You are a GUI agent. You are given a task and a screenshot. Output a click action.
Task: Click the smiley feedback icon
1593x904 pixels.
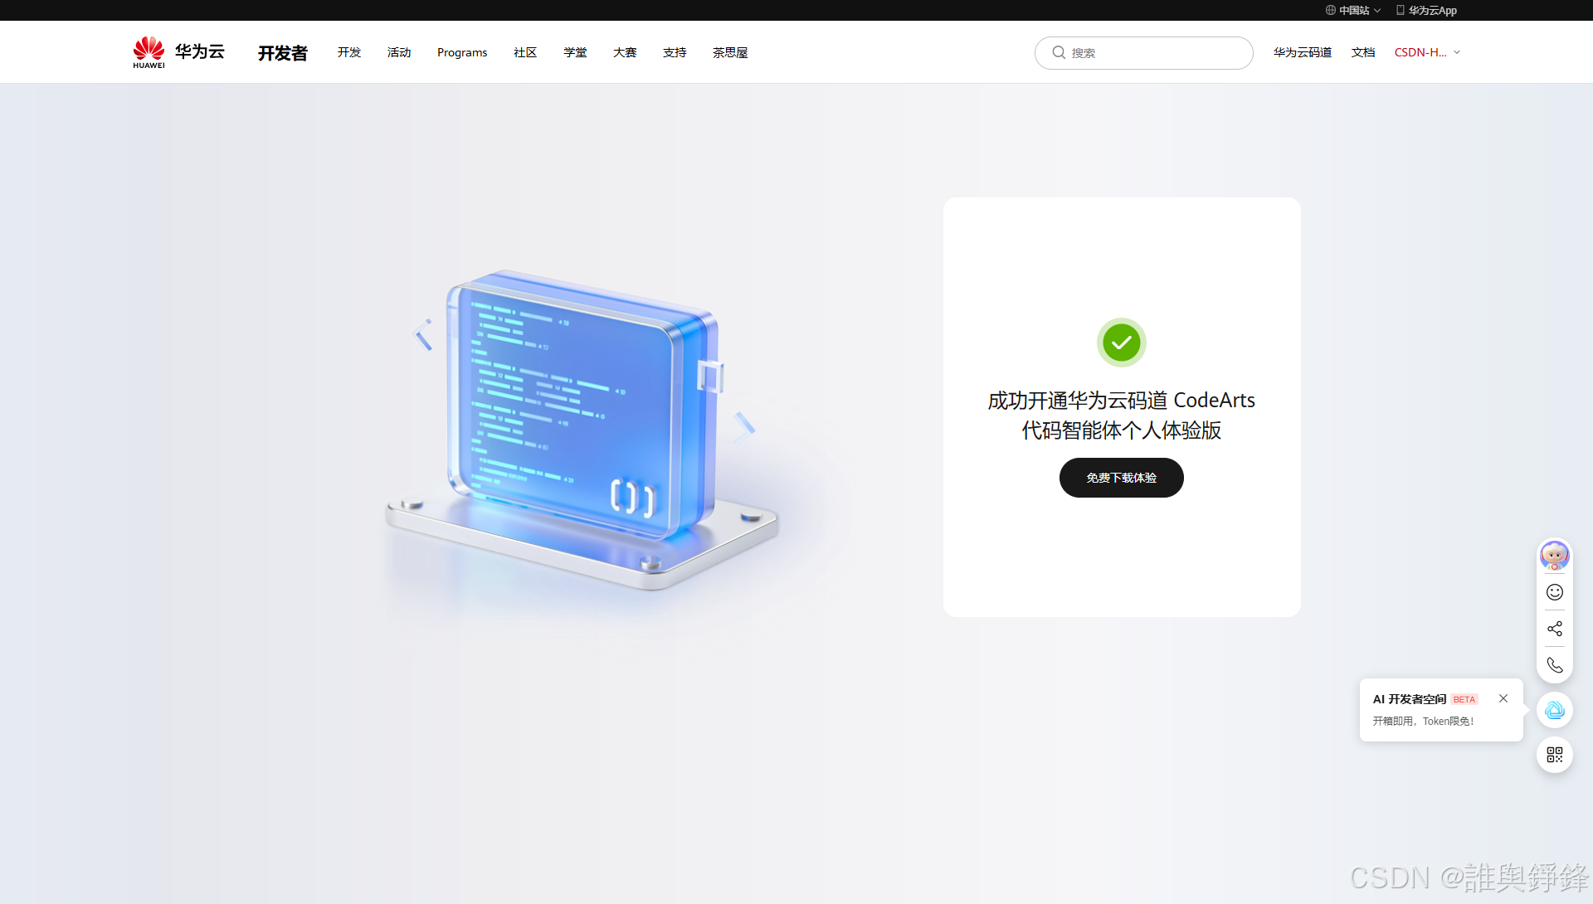(1554, 592)
